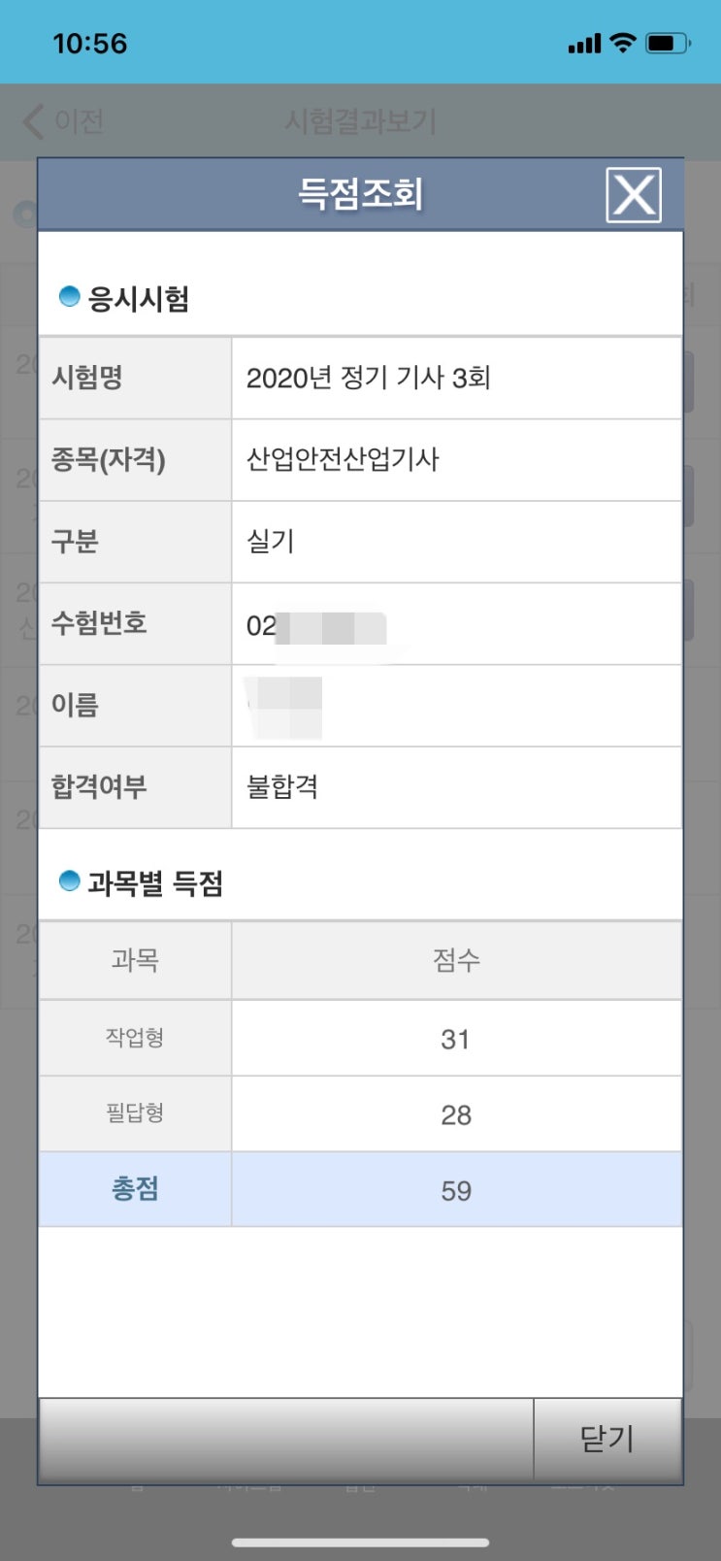Tap the blue bullet beside 응시시험
721x1561 pixels.
coord(69,297)
